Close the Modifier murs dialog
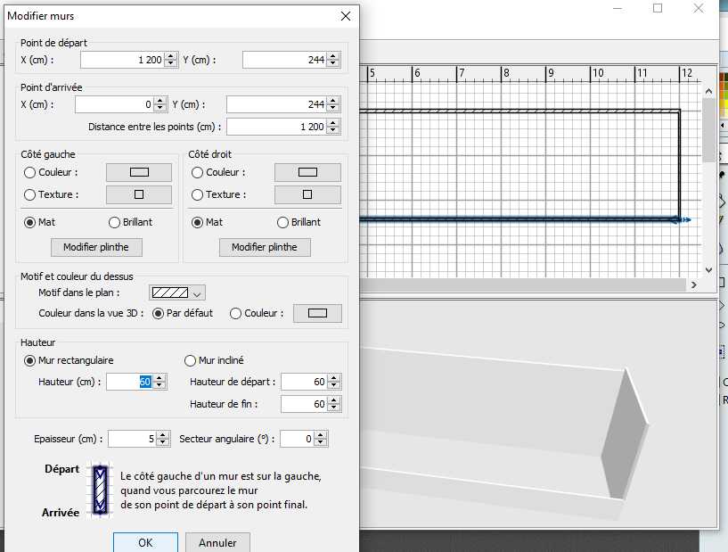The image size is (728, 552). coord(346,16)
